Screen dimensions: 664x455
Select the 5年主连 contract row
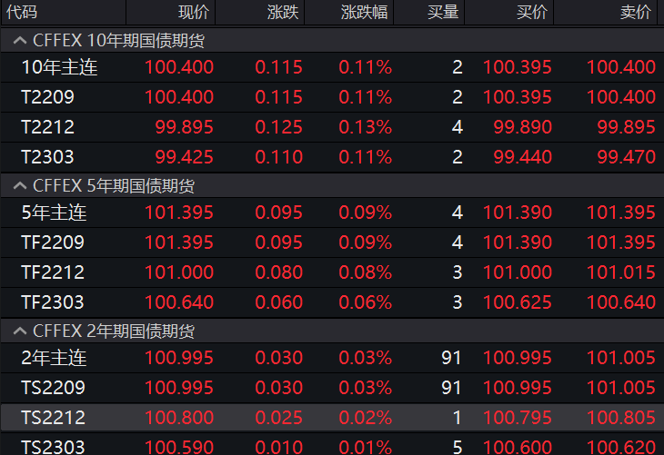click(x=54, y=213)
